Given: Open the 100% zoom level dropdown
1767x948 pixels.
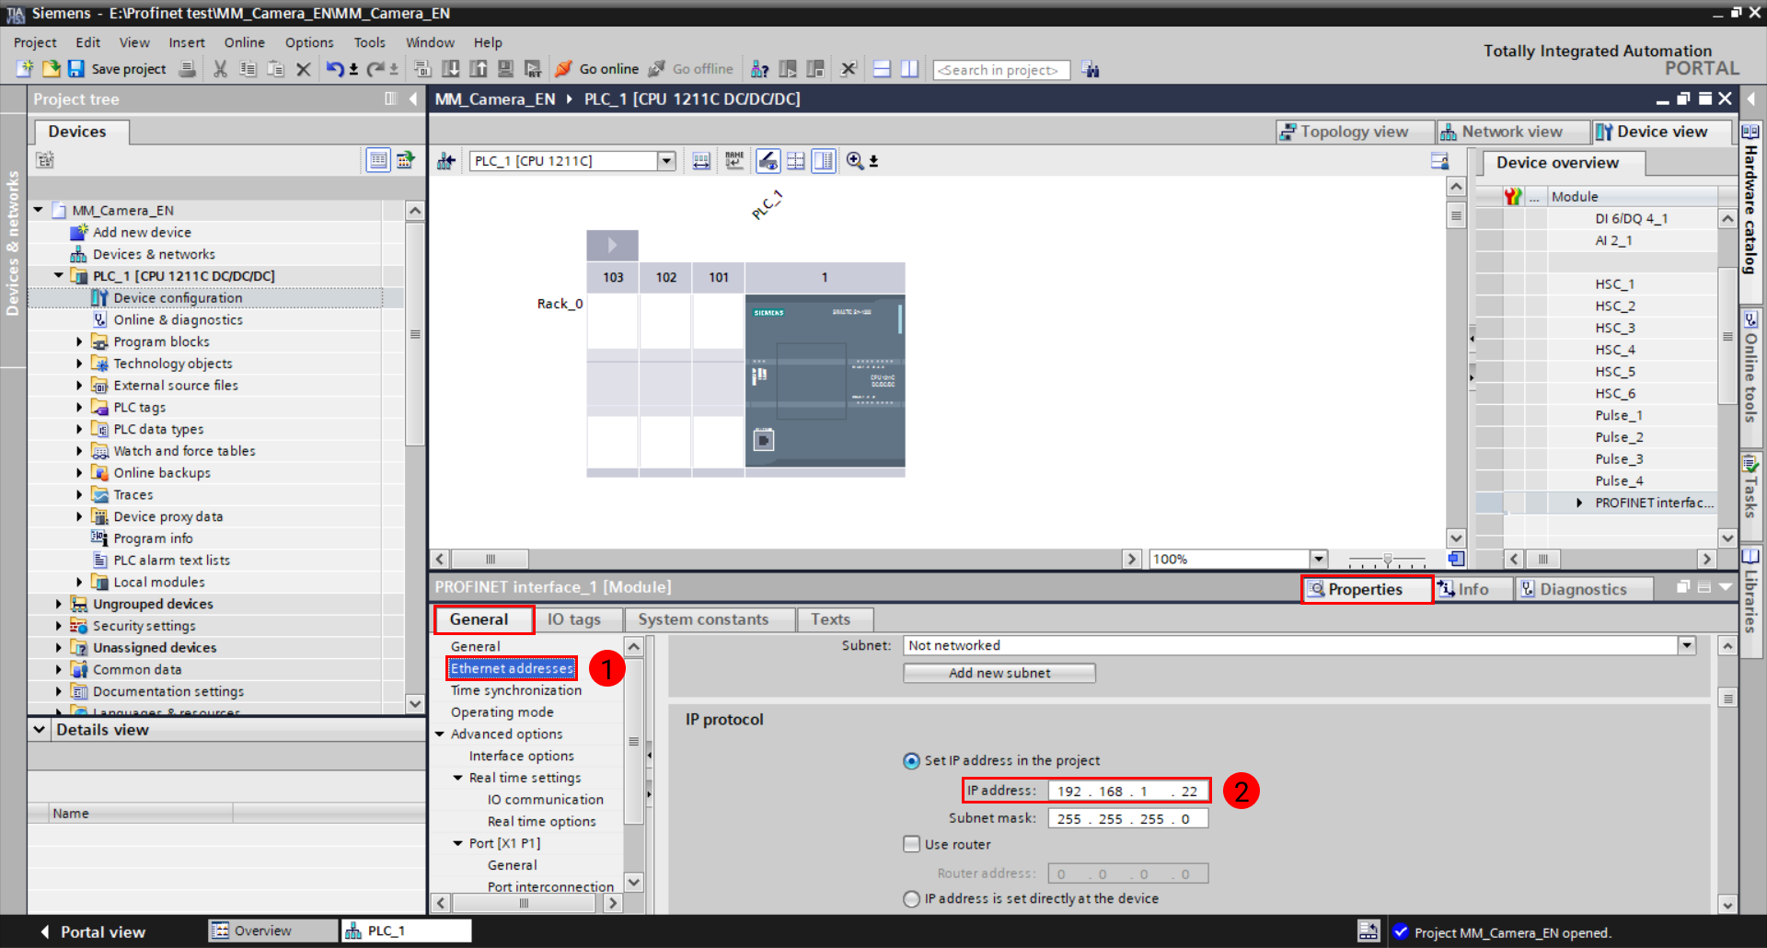Looking at the screenshot, I should [1318, 559].
